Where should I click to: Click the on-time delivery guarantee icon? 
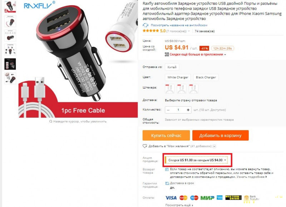point(167,183)
